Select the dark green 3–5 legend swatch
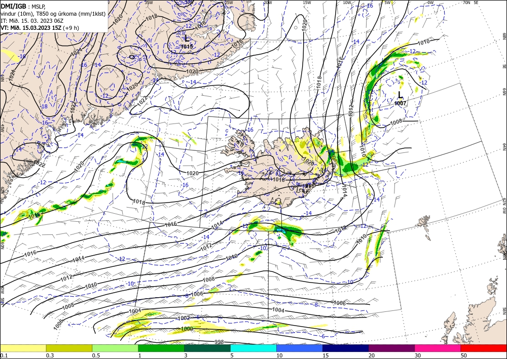Screen dimensions: 507x359 (x=207, y=348)
